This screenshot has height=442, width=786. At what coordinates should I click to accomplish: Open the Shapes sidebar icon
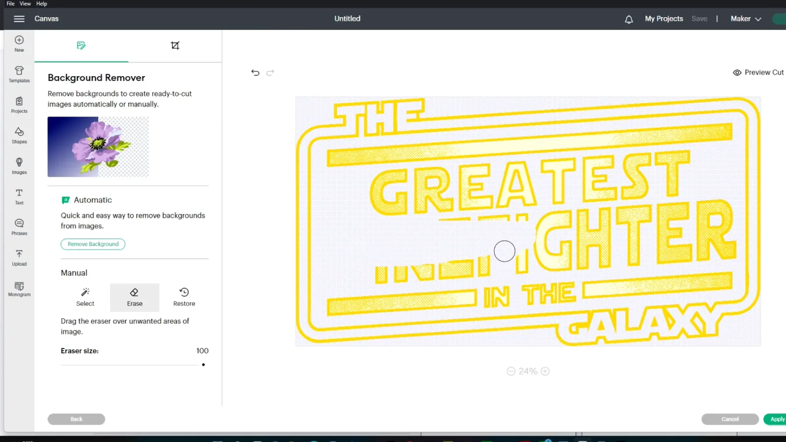(19, 135)
